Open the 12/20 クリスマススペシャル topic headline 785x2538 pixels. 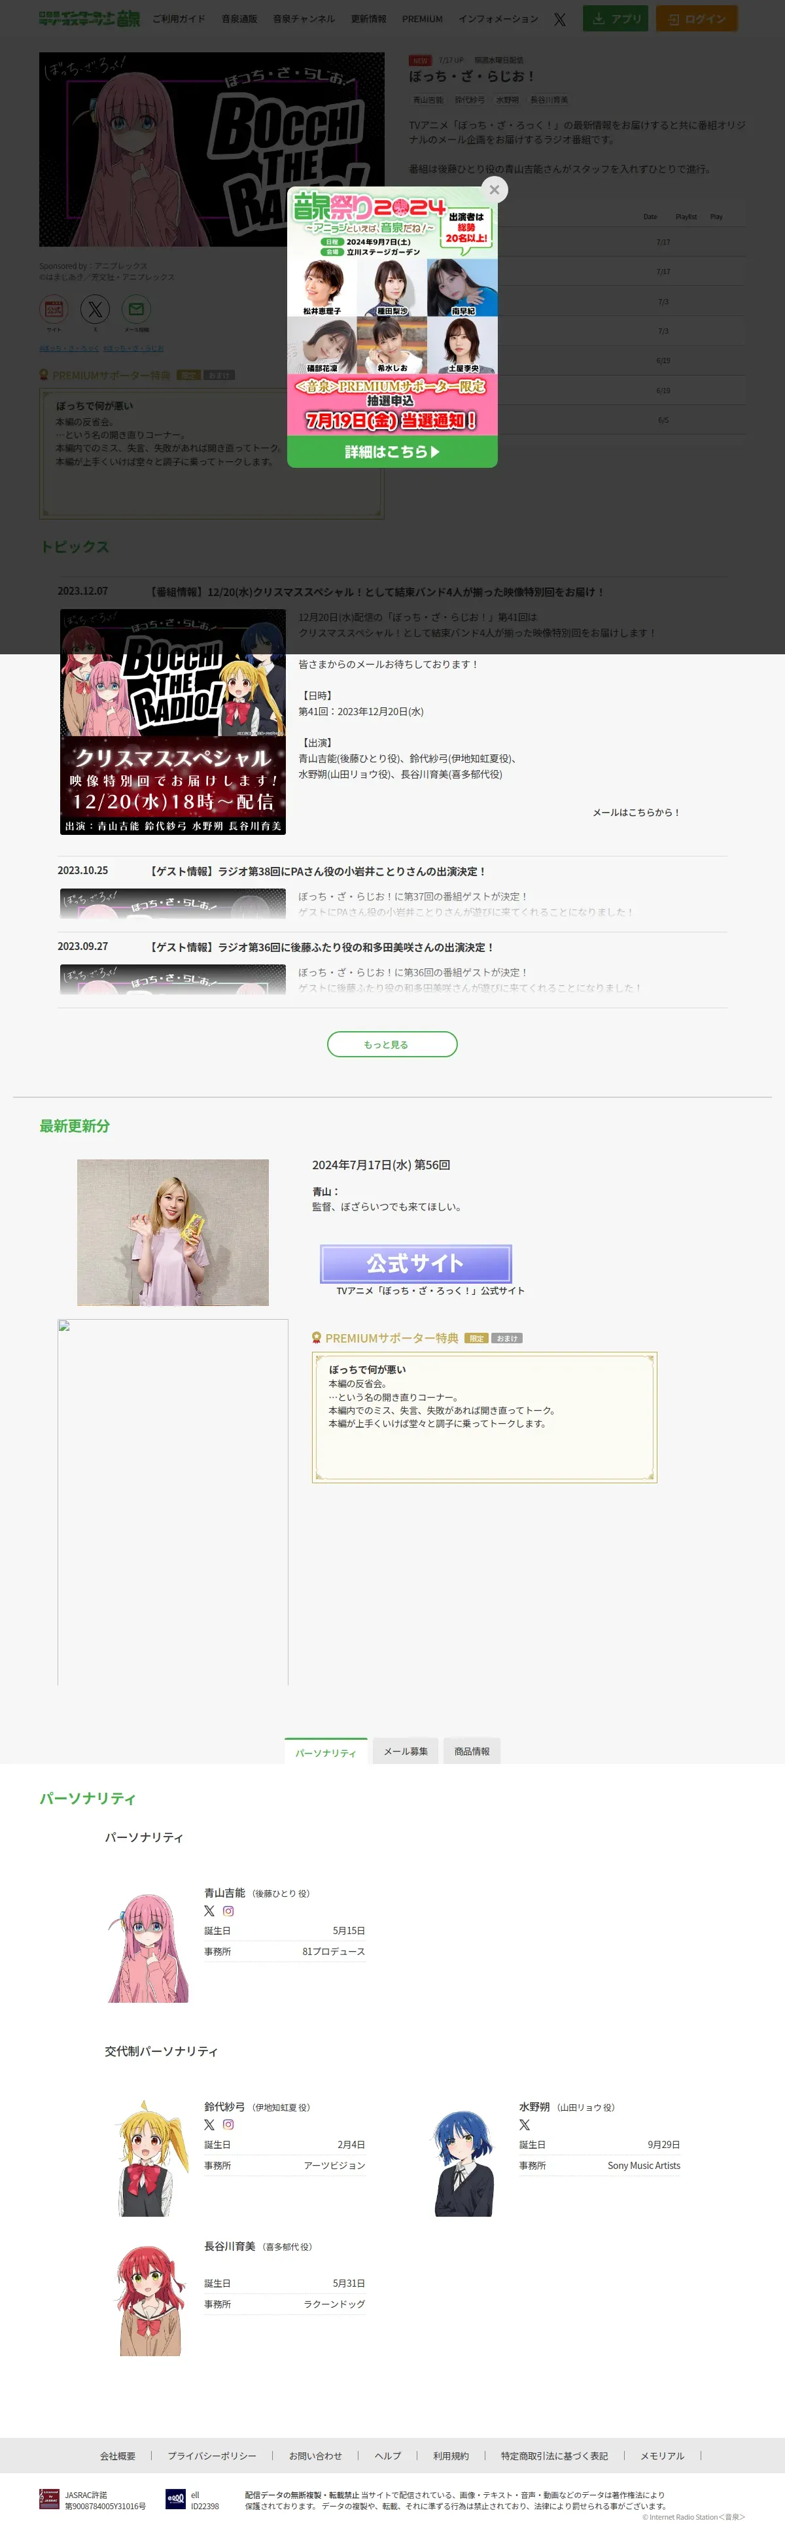click(x=376, y=592)
